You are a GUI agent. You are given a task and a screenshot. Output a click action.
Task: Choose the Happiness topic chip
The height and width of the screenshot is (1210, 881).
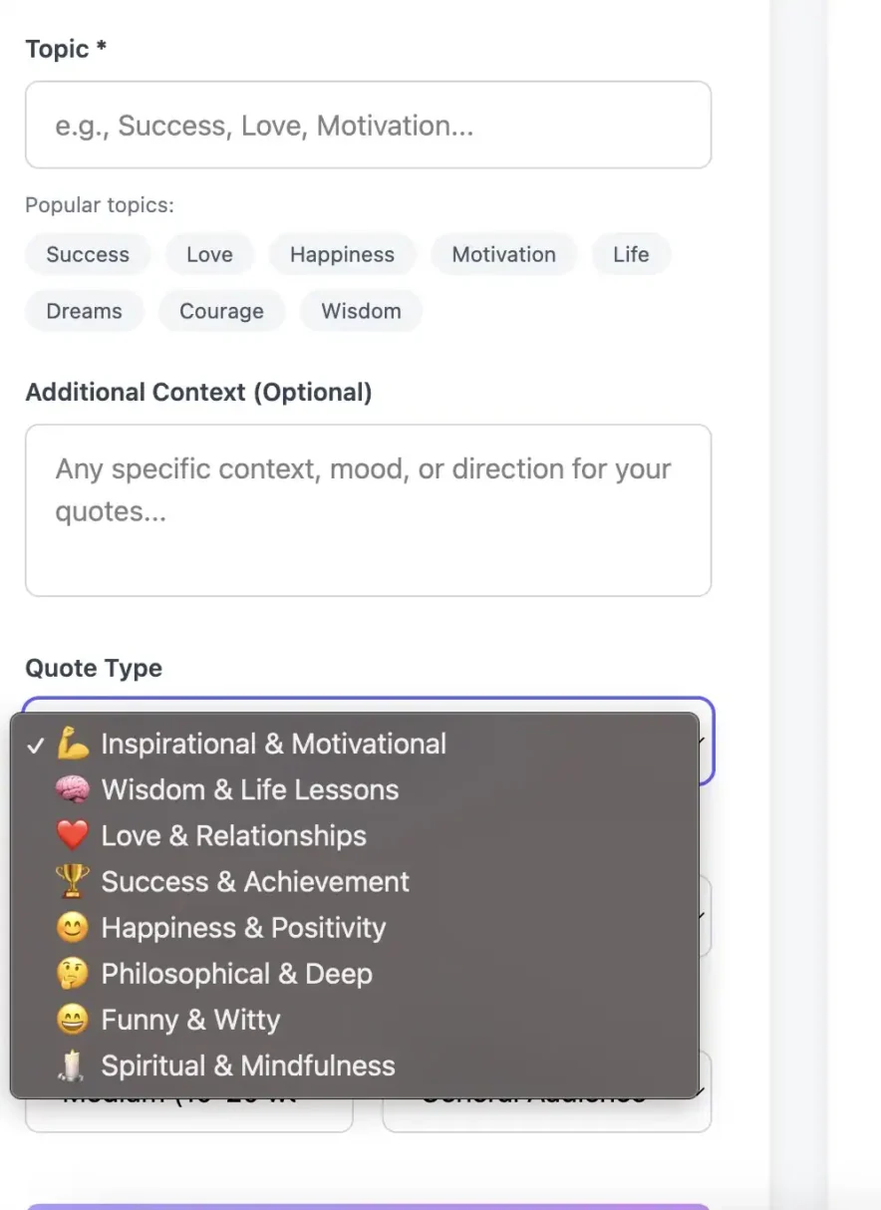click(x=342, y=254)
